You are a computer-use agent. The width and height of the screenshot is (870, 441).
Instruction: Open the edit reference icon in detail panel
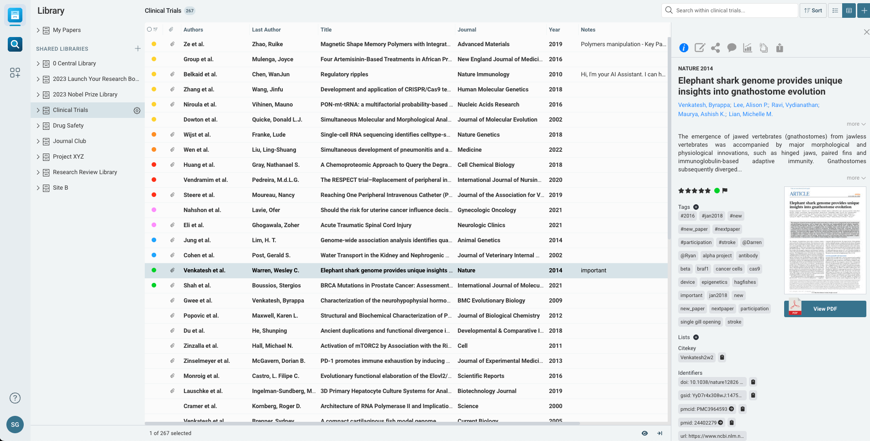(700, 48)
